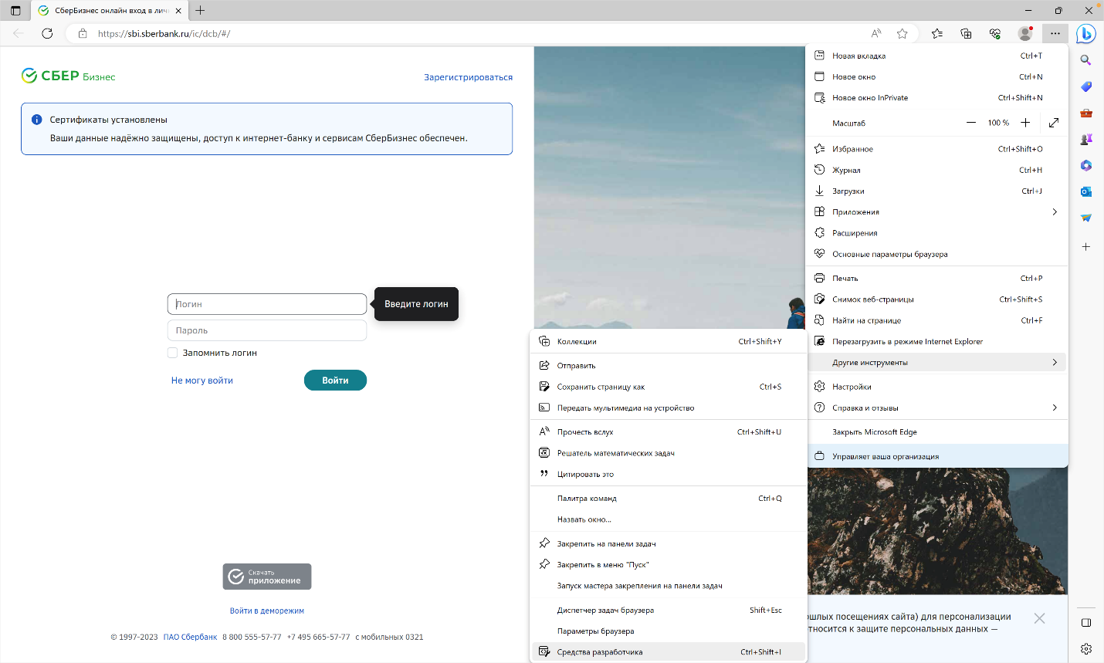1104x663 pixels.
Task: Click the sidebar settings gear icon
Action: pos(1086,649)
